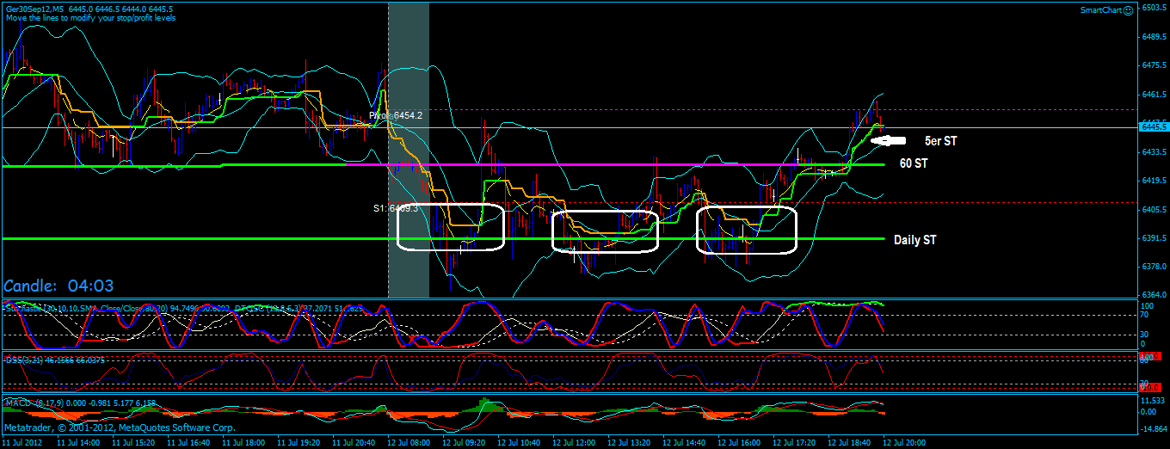Click the 70 level on stochastic scale
The image size is (1170, 449).
pyautogui.click(x=1145, y=317)
